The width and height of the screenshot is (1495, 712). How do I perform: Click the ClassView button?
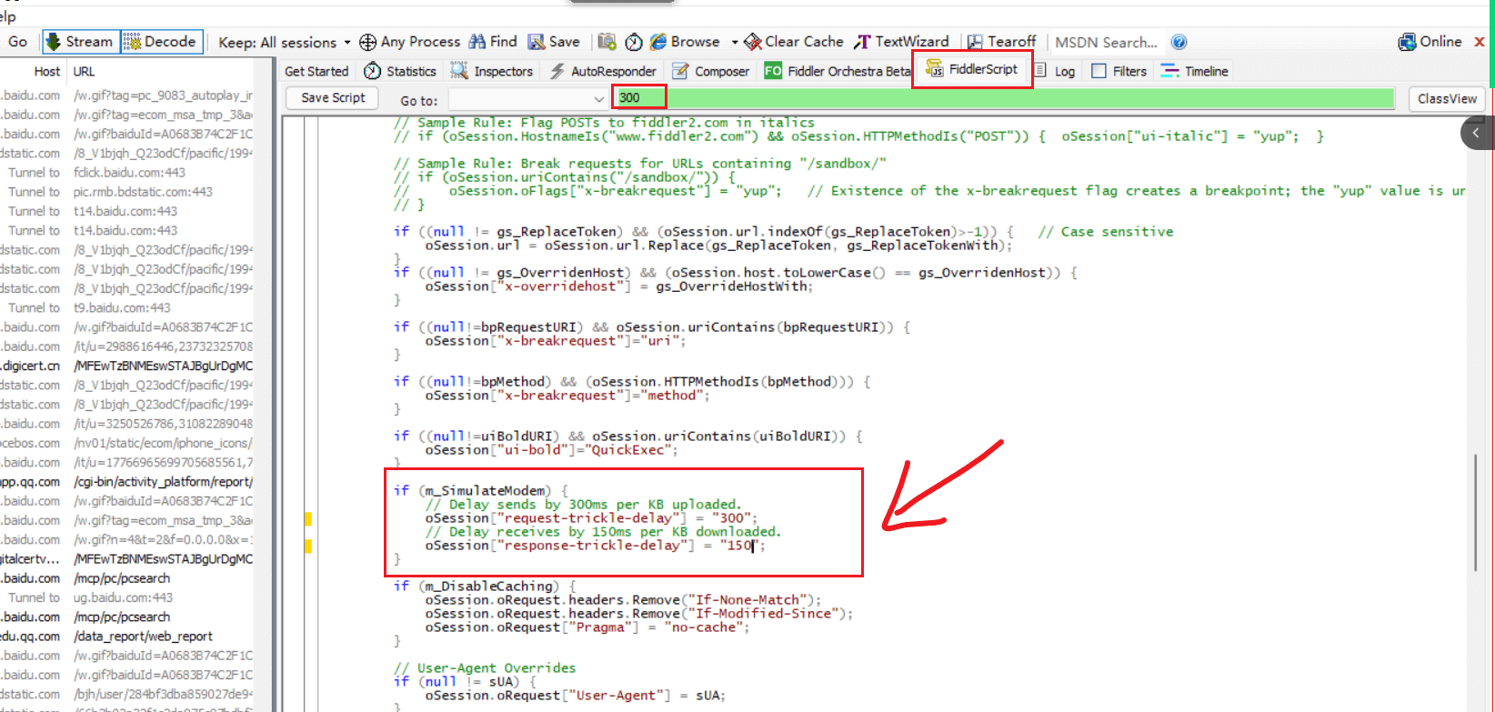point(1447,98)
